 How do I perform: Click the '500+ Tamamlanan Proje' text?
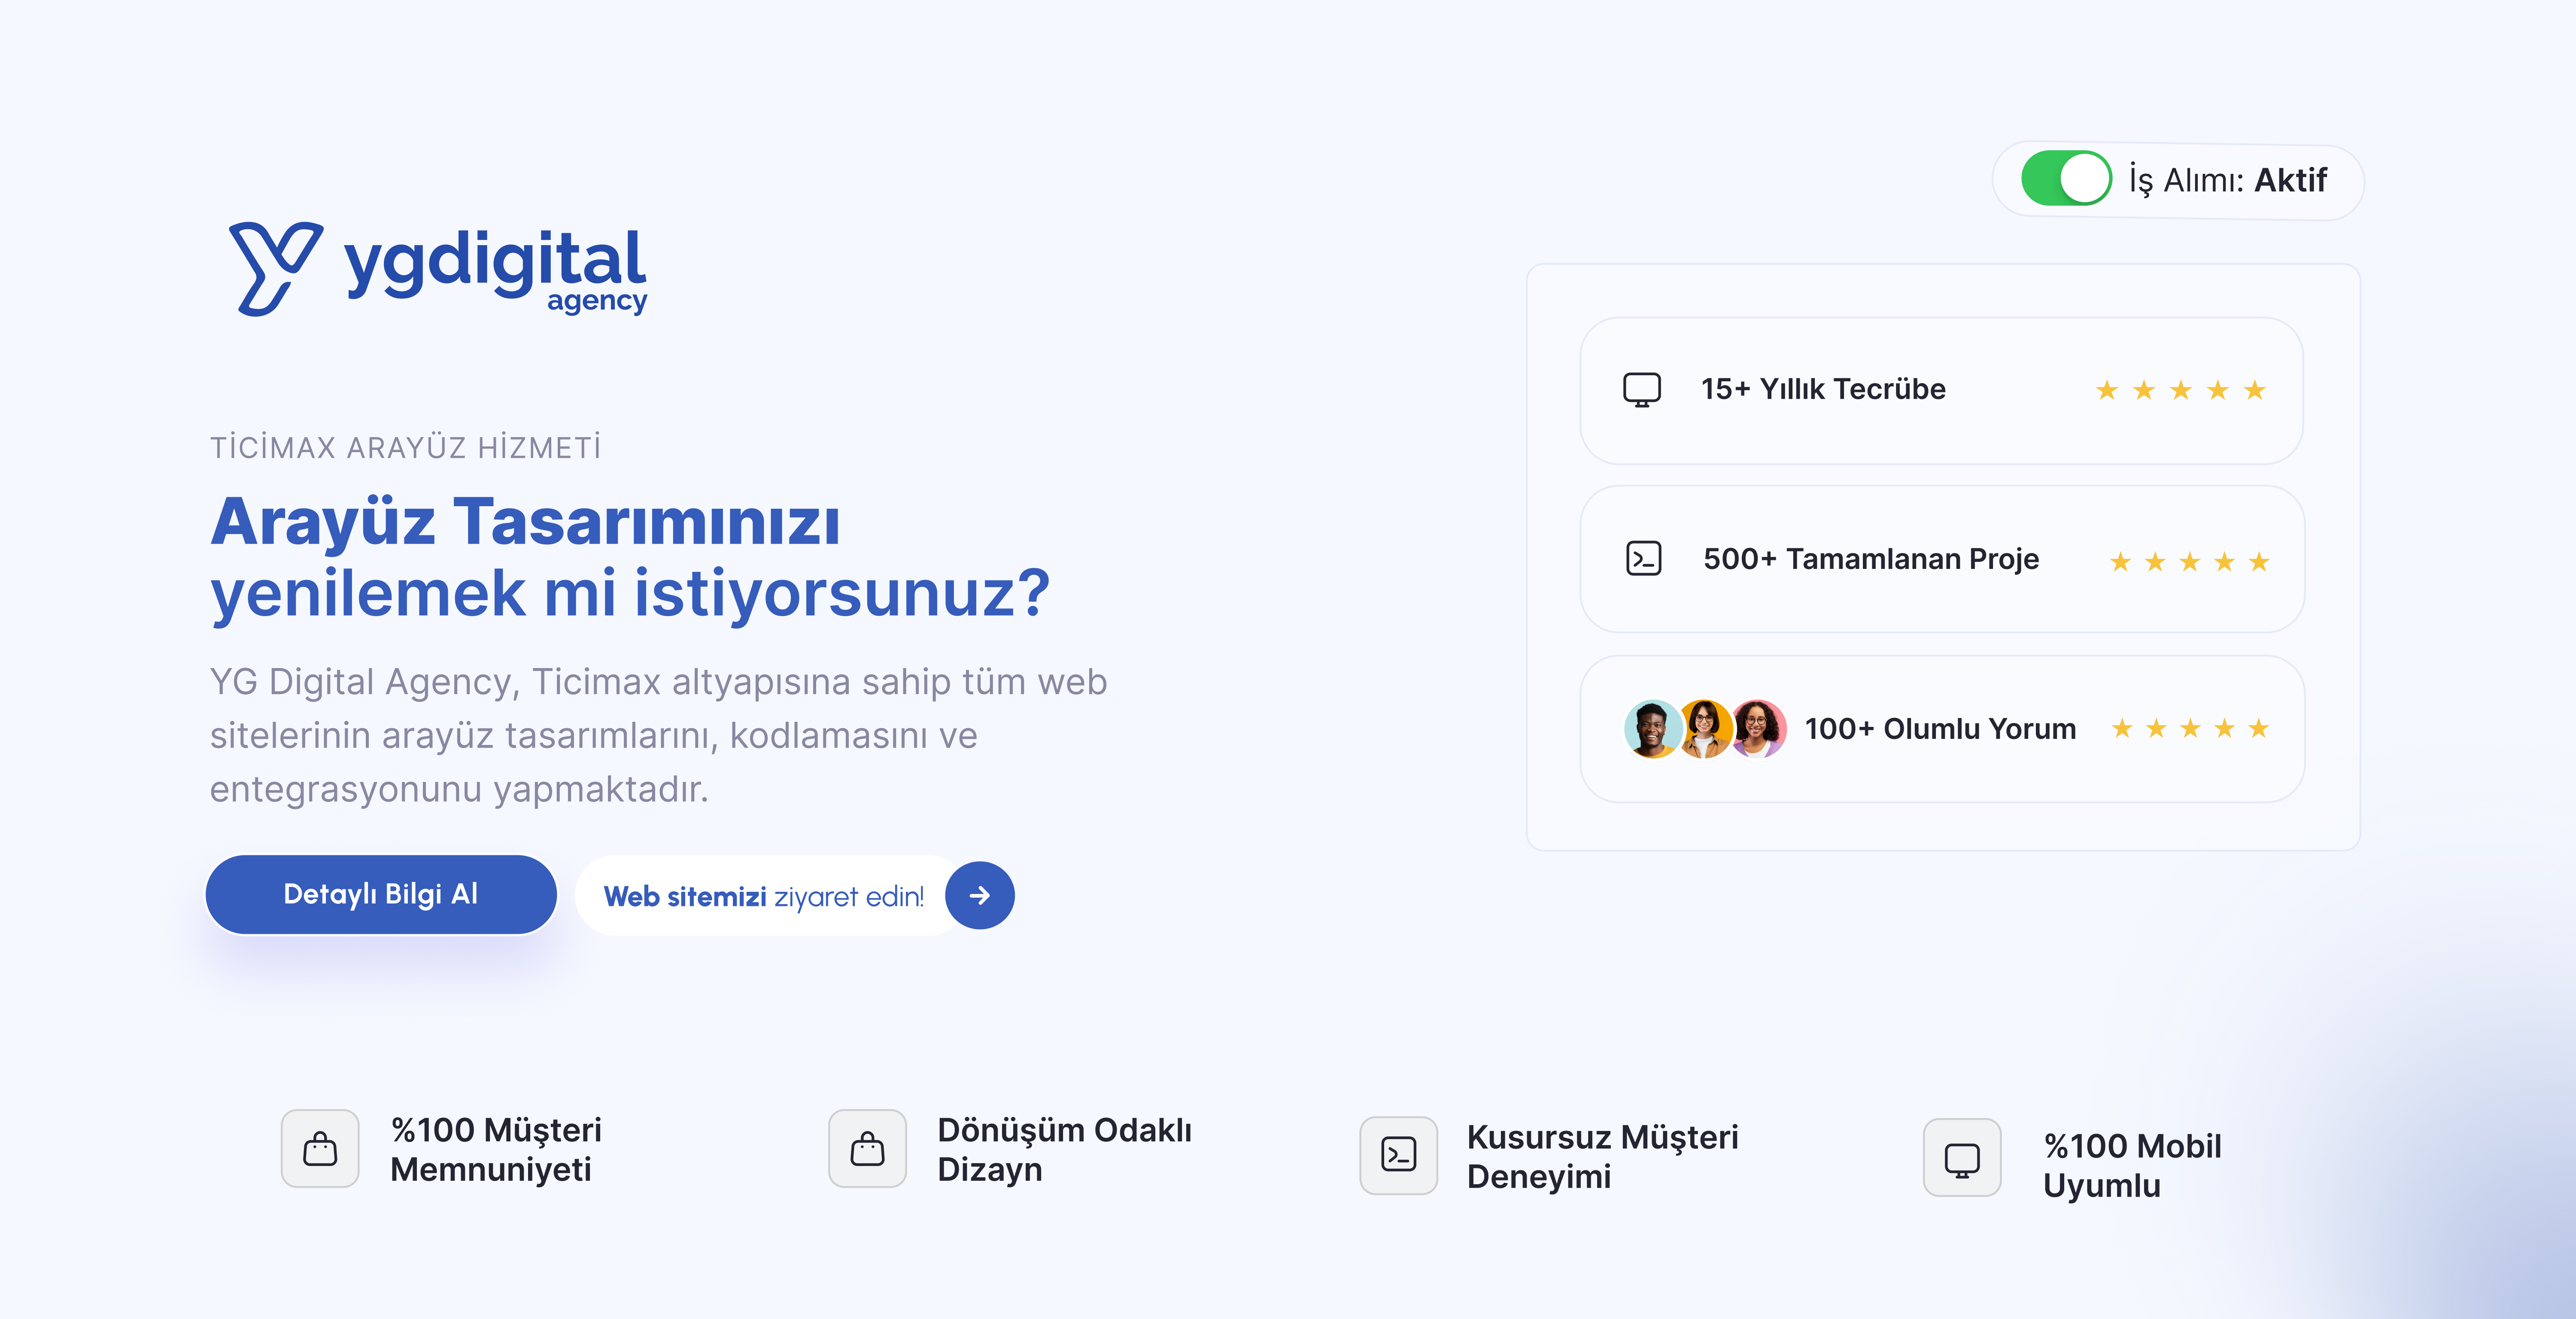coord(1871,559)
